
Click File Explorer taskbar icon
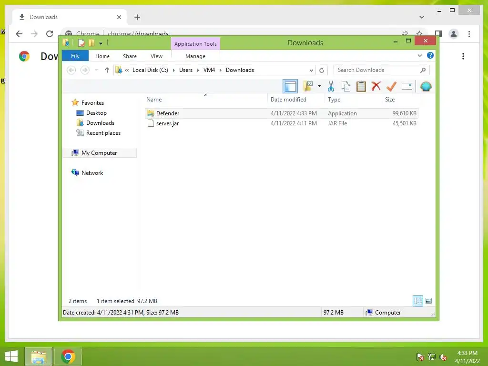(39, 356)
